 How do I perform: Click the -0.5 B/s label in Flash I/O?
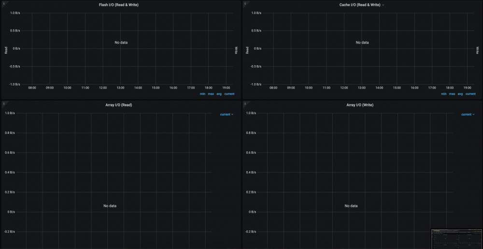pos(14,66)
